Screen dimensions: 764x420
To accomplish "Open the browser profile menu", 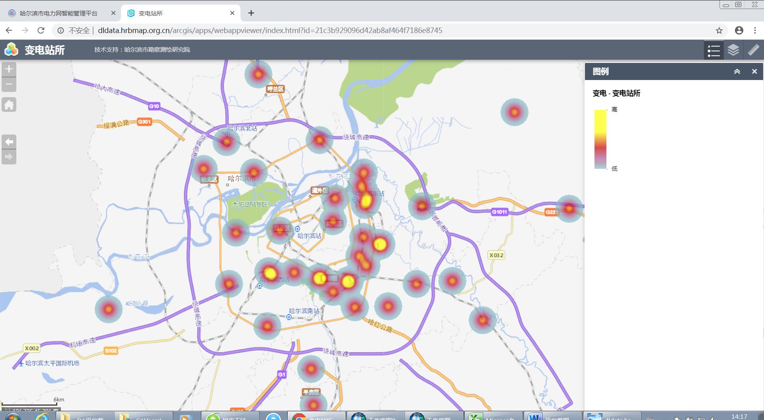I will point(739,30).
